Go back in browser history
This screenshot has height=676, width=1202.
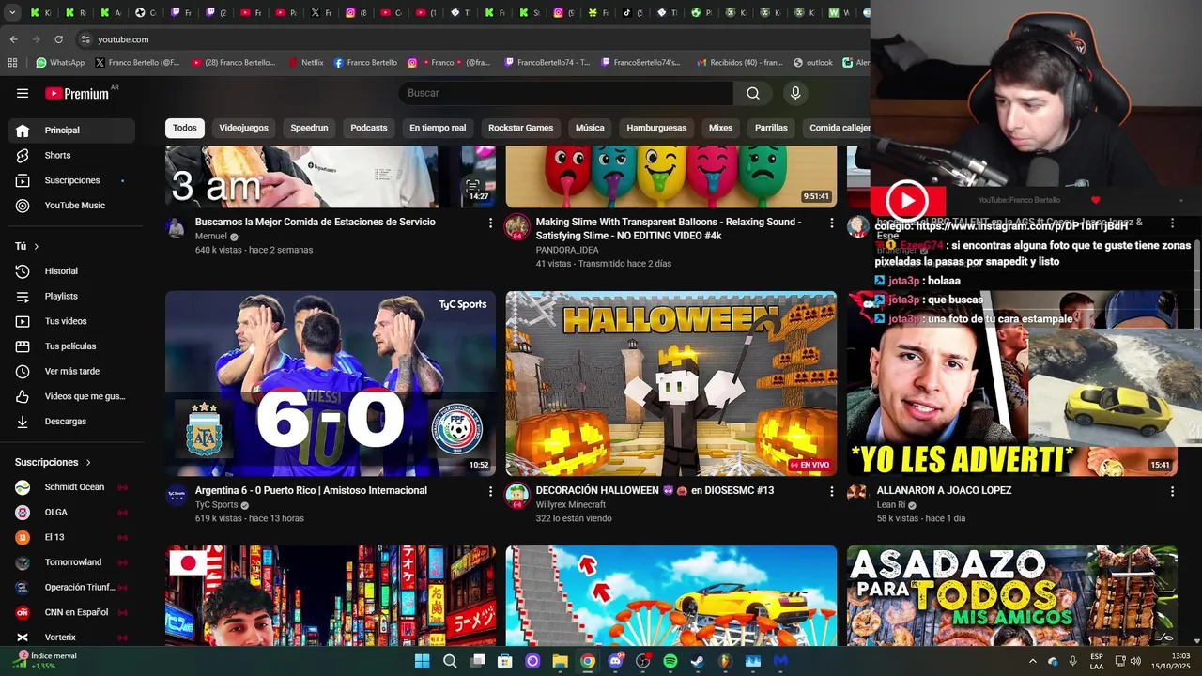click(x=13, y=39)
